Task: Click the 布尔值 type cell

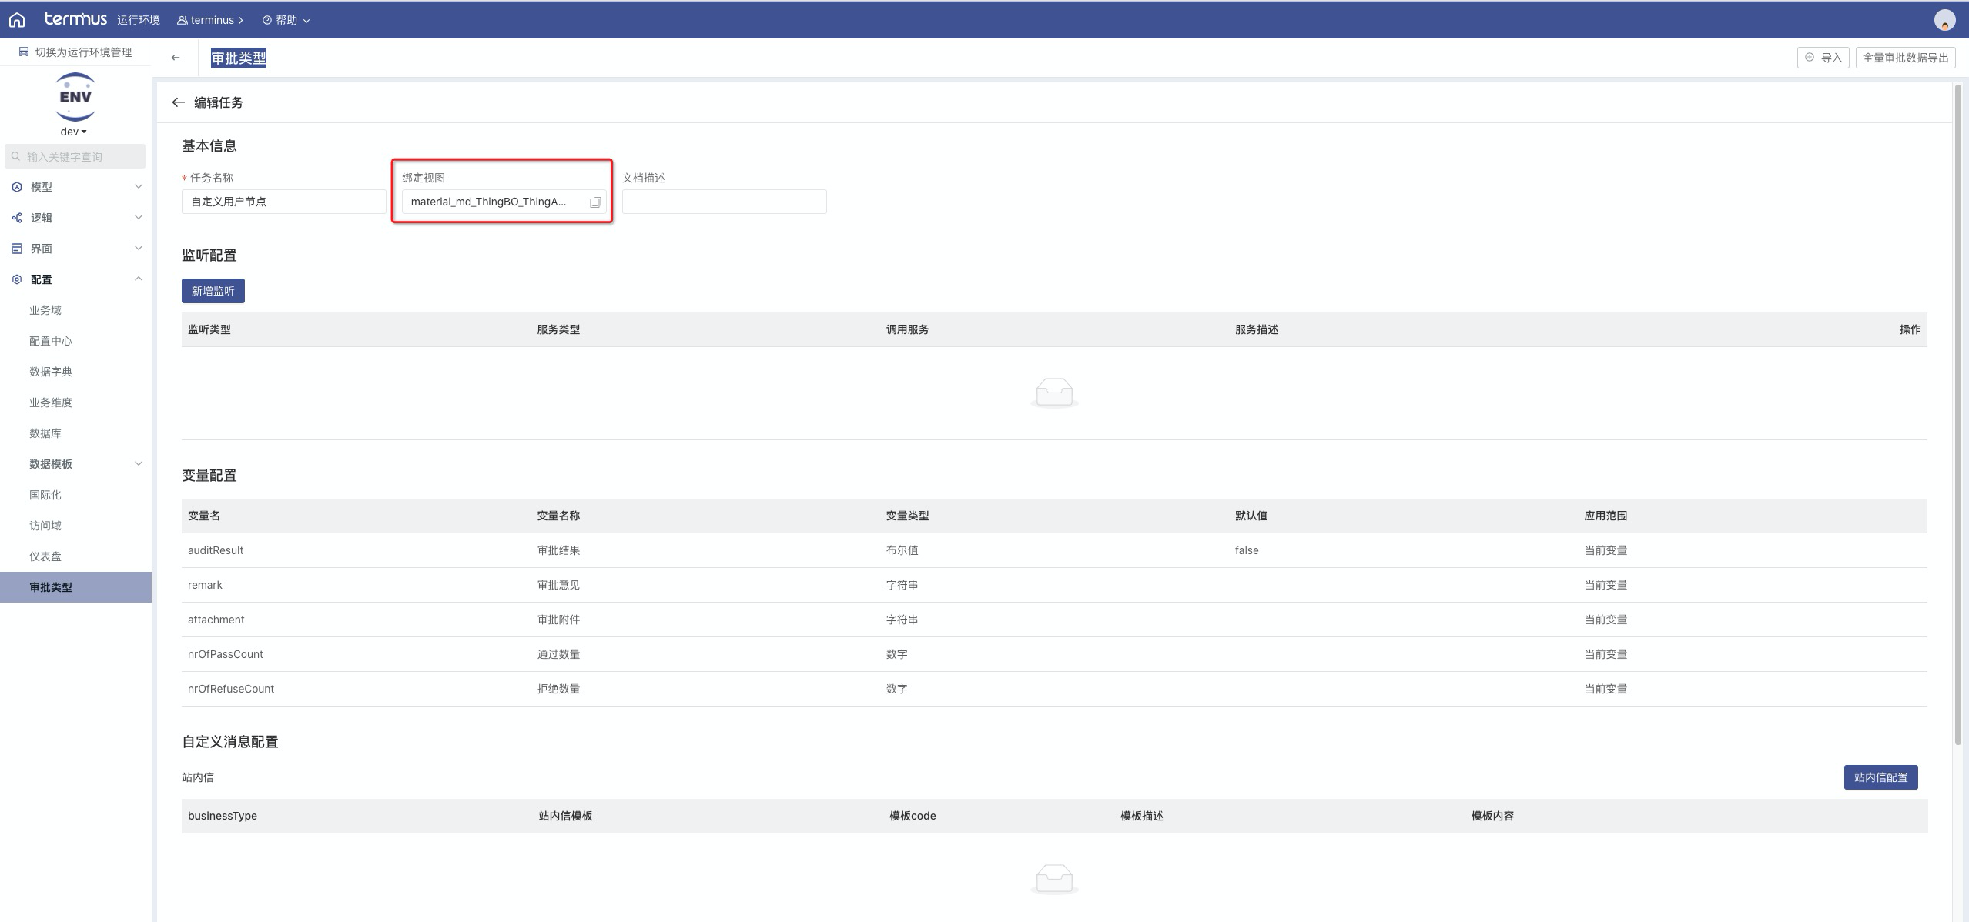Action: 902,550
